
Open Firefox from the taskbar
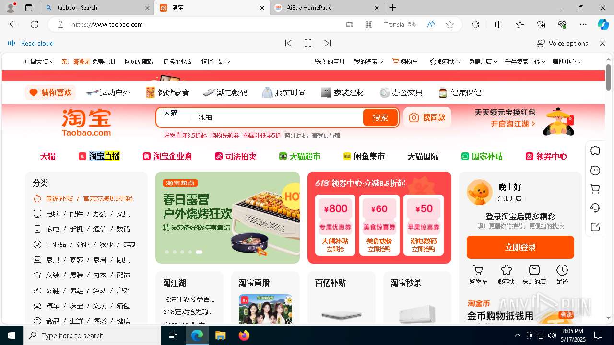[244, 335]
